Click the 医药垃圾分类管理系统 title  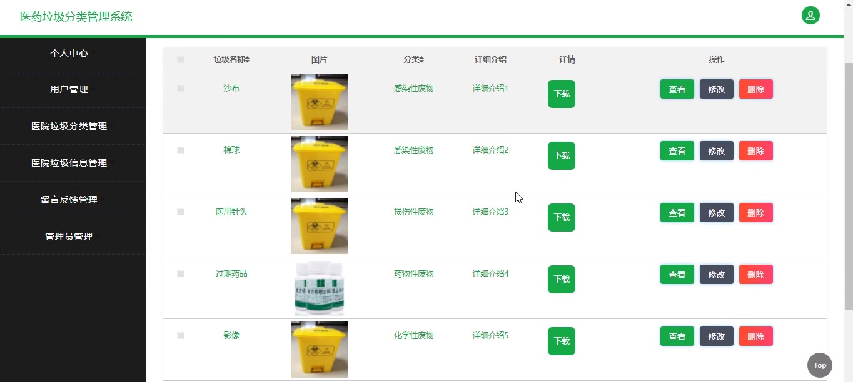pos(76,17)
